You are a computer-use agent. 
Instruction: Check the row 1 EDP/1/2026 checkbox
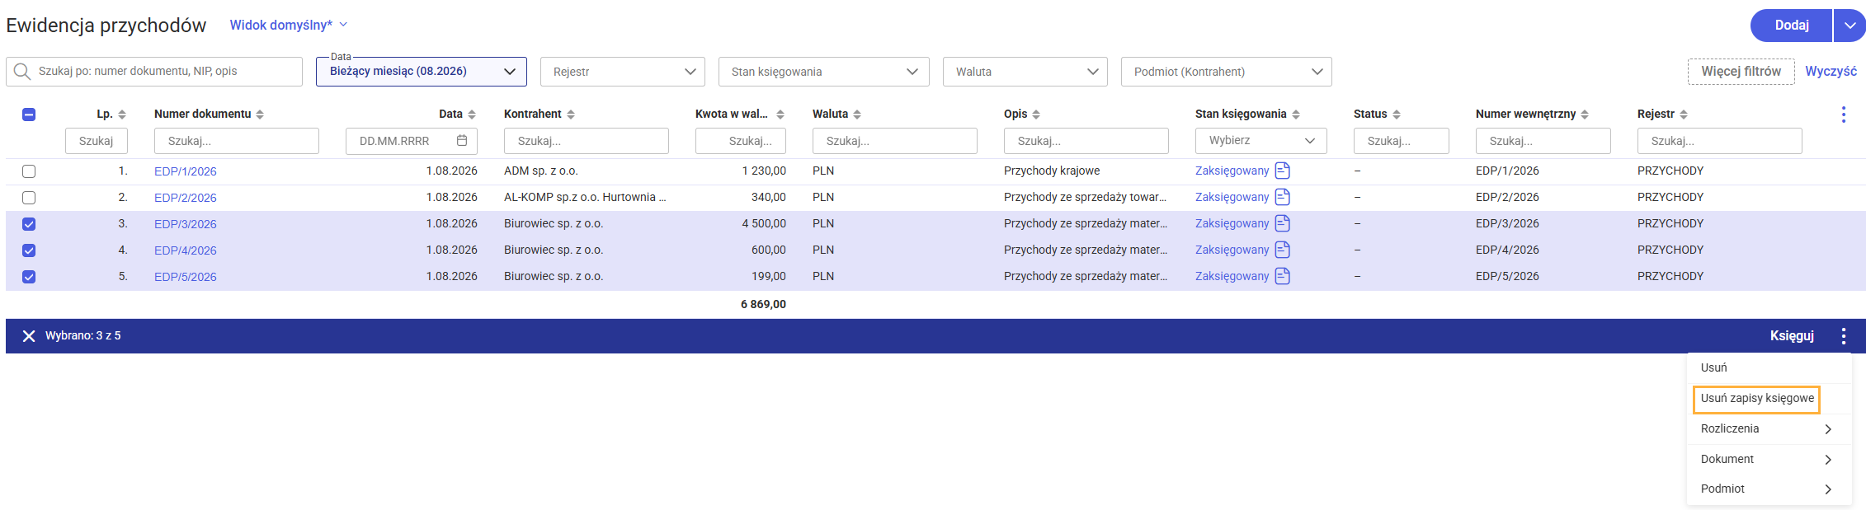29,171
